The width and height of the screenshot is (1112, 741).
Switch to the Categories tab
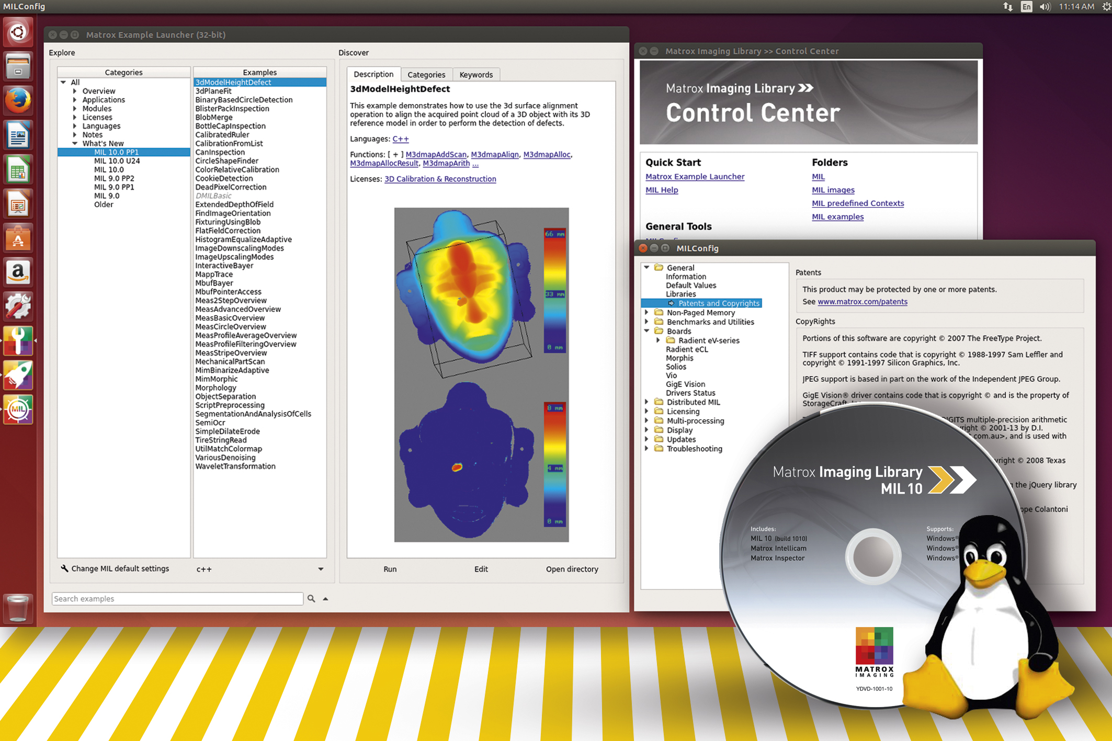426,75
